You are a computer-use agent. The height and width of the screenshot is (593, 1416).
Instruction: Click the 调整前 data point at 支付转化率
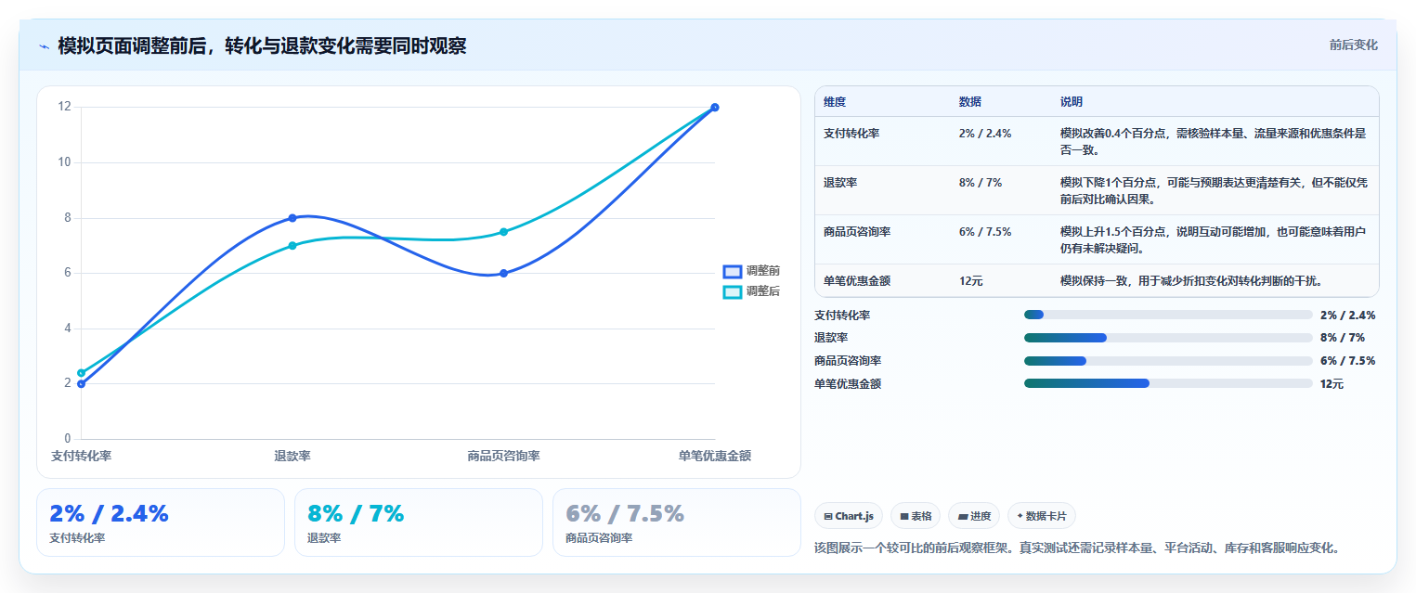click(x=81, y=383)
